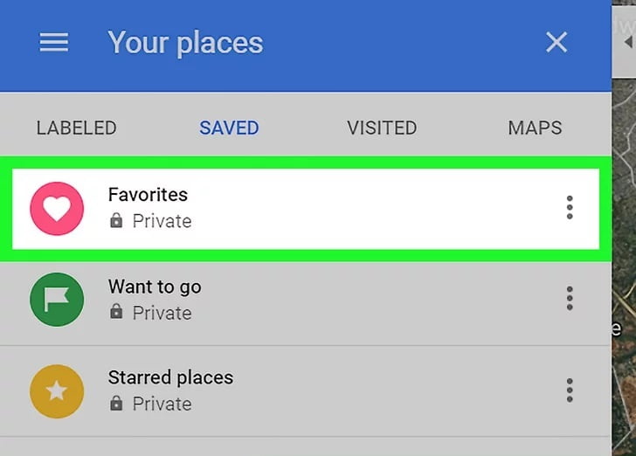Open the hamburger main menu
Image resolution: width=636 pixels, height=456 pixels.
[x=54, y=42]
